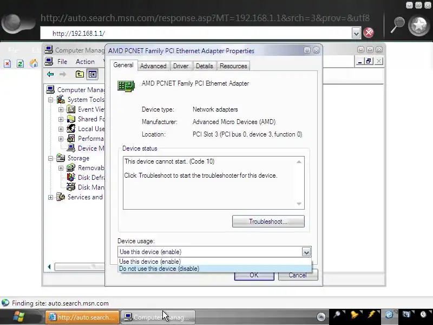Open the Resources tab
The image size is (433, 325).
coord(233,66)
